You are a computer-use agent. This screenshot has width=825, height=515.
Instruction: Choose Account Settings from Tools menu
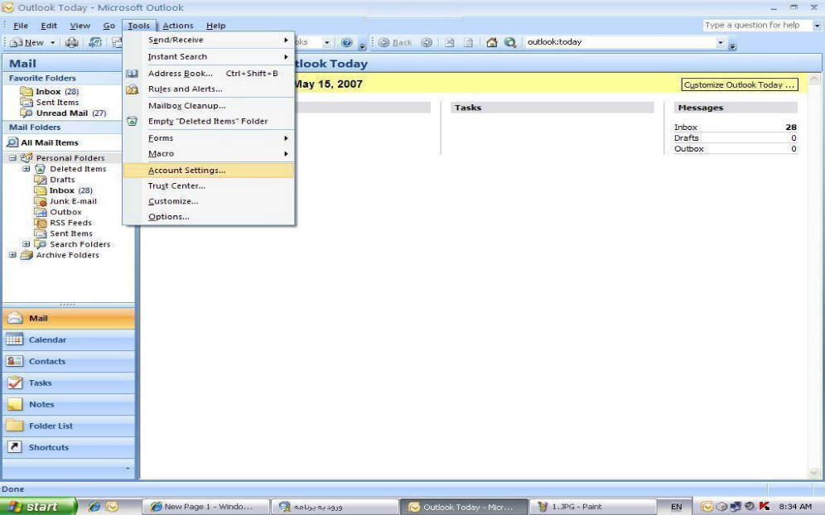click(209, 171)
